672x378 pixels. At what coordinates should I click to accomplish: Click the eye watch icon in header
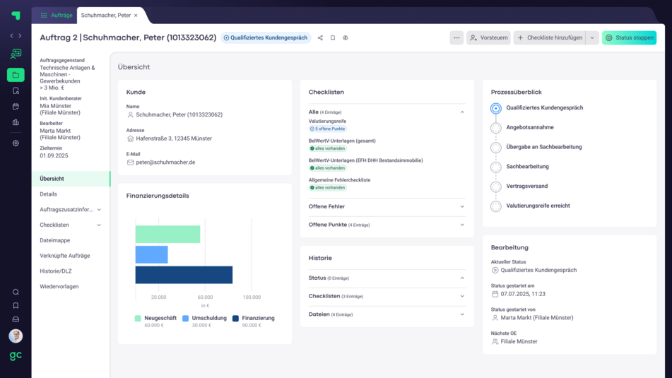pos(346,38)
